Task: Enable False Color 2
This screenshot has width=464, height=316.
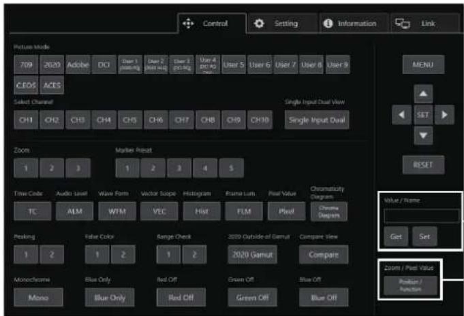Action: pos(123,254)
